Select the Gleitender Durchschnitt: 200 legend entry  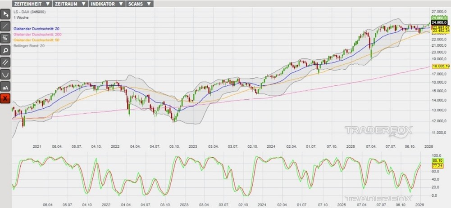coord(38,35)
